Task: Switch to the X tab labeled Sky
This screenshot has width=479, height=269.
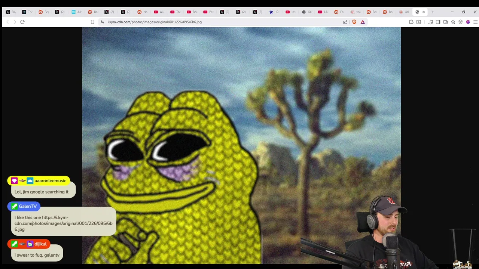Action: [x=10, y=12]
